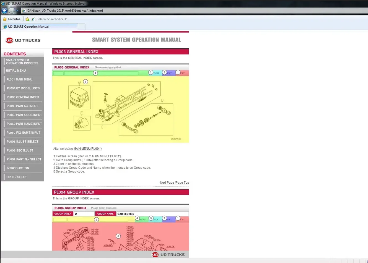Click the NEXT button in Group Index
Image resolution: width=368 pixels, height=263 pixels.
coord(169,219)
